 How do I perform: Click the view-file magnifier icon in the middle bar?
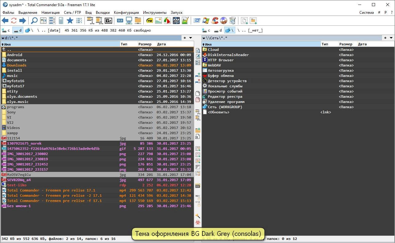[198, 51]
